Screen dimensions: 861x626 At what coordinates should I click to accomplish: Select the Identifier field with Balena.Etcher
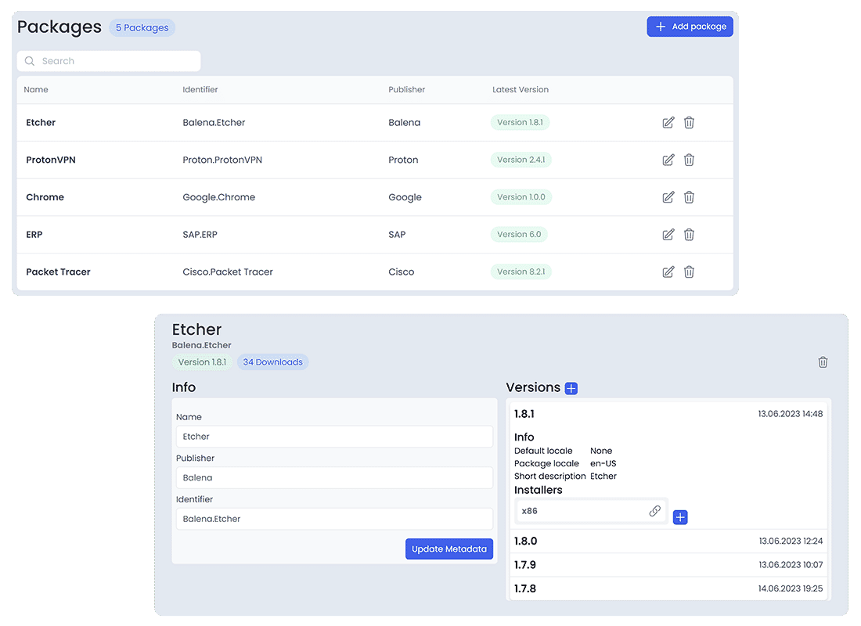334,519
